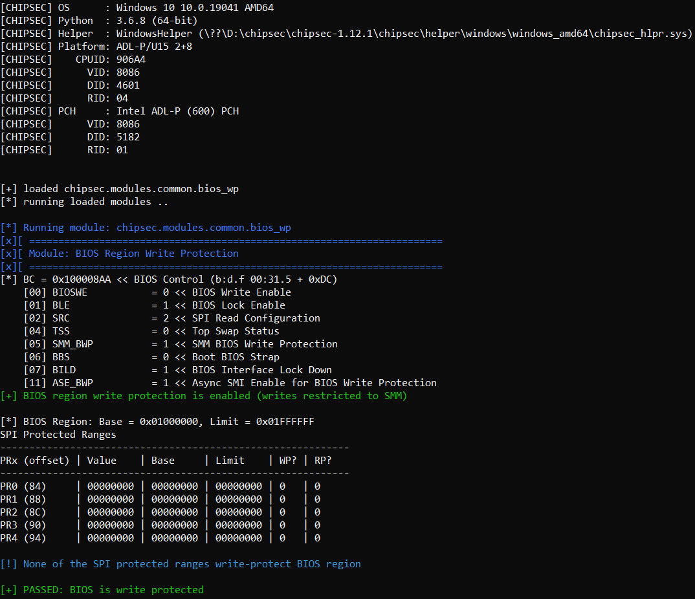Click the BLE BIOS Lock Enable row
Viewport: 695px width, 599px height.
(x=155, y=305)
